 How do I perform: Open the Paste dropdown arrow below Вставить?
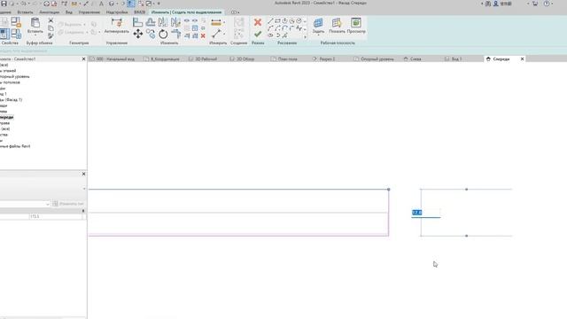[x=35, y=35]
